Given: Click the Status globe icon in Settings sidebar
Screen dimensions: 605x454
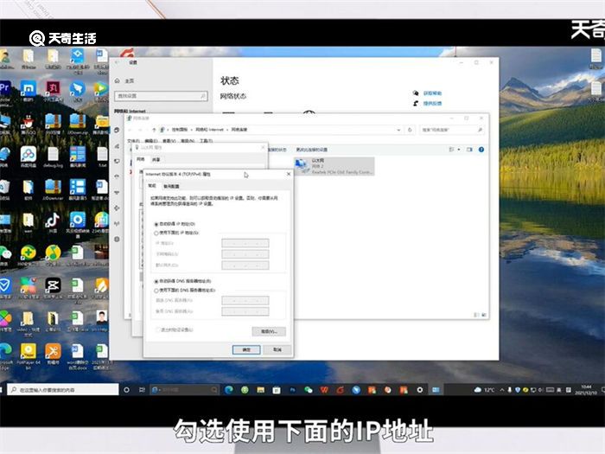Looking at the screenshot, I should coord(117,130).
